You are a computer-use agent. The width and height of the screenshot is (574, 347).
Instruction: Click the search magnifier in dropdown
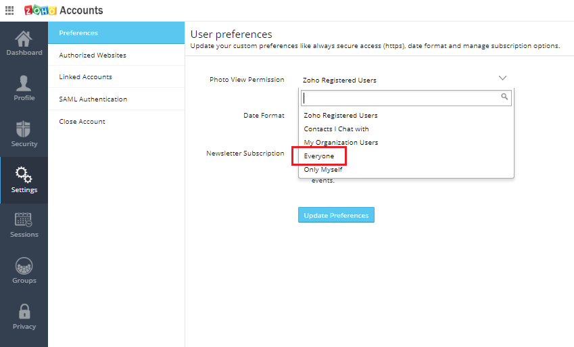504,97
